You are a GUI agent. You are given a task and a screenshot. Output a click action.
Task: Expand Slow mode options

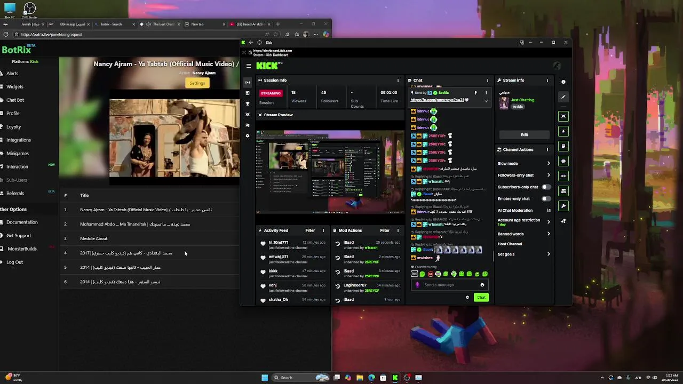549,164
